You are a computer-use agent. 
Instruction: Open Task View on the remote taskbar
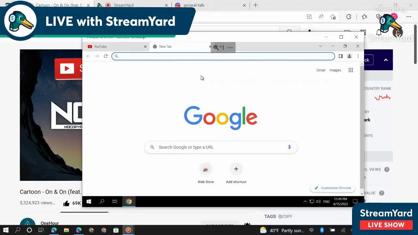pyautogui.click(x=115, y=202)
